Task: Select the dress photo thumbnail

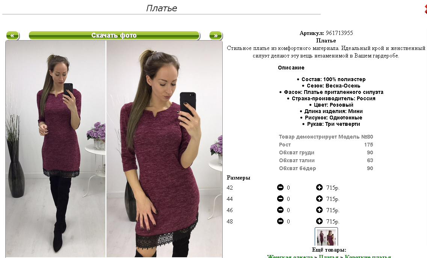Action: pos(326,237)
